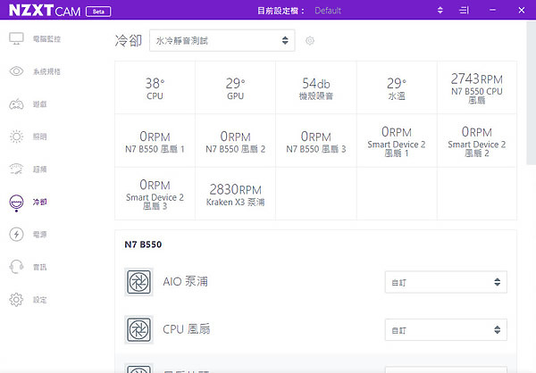Open the Default profile selector arrows in header
Viewport: 536px width, 373px height.
[440, 10]
